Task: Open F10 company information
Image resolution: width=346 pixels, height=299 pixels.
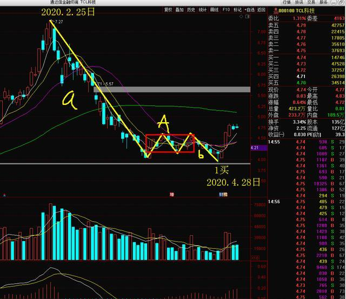Action: [x=226, y=10]
